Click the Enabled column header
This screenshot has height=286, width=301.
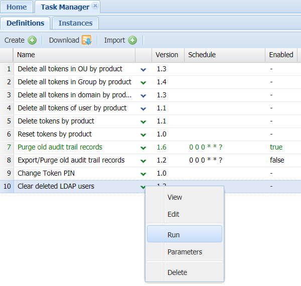[x=281, y=55]
